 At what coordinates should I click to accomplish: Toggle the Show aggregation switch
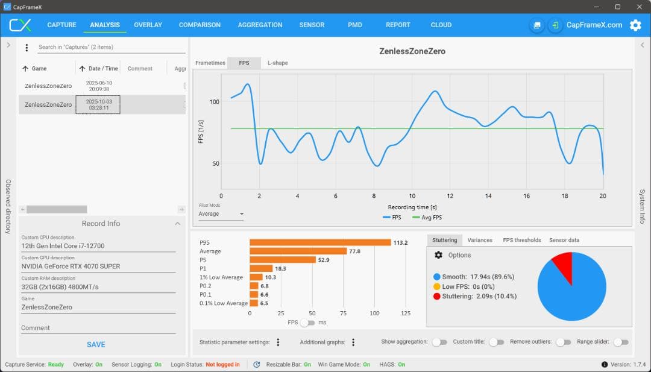(439, 342)
